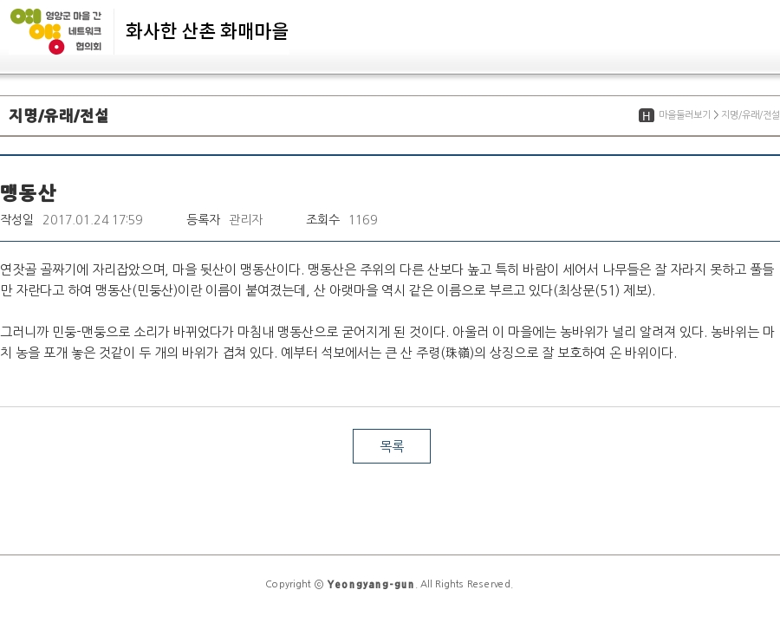This screenshot has width=780, height=642.
Task: Click the 맹동산 article title
Action: [29, 192]
